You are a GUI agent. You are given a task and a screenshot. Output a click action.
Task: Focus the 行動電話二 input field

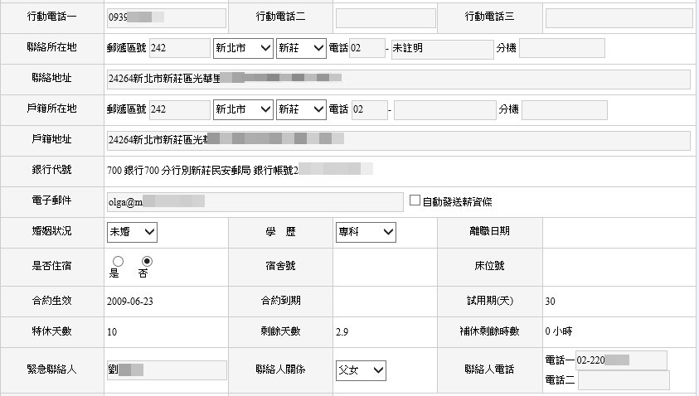[385, 17]
